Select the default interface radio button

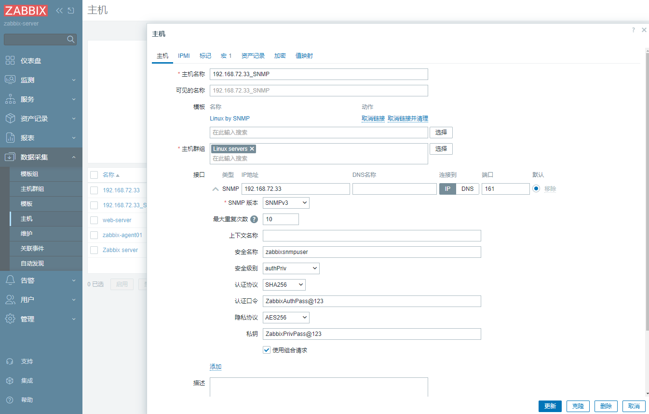click(536, 189)
